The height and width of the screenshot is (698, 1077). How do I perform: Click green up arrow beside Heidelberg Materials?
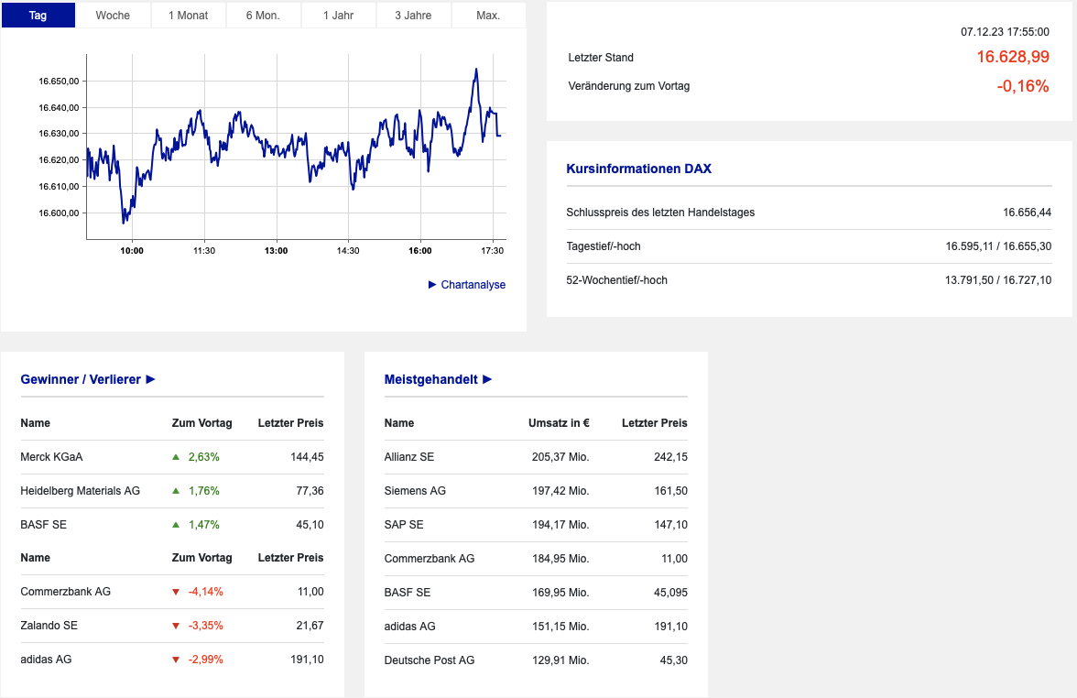(x=176, y=491)
